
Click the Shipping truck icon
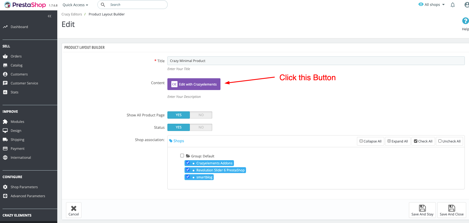tap(5, 140)
